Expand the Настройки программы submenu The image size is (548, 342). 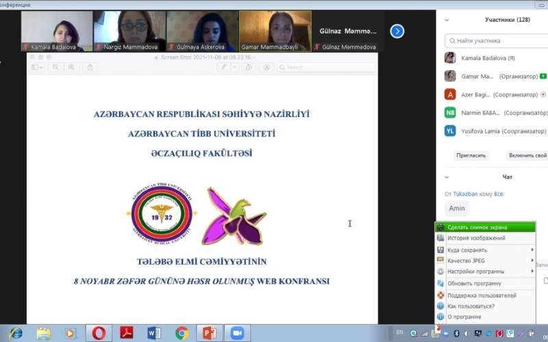click(486, 271)
